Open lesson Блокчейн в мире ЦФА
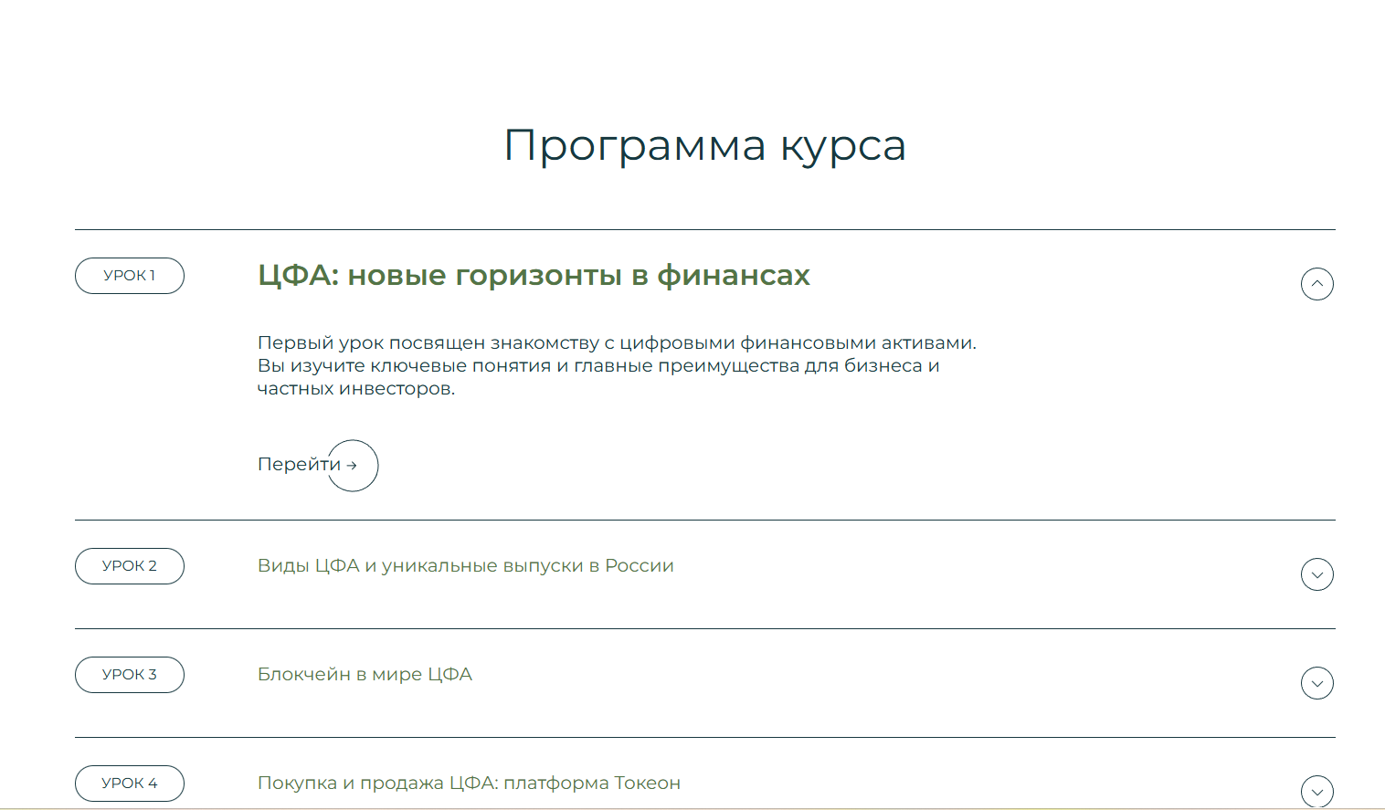Image resolution: width=1385 pixels, height=810 pixels. [365, 675]
